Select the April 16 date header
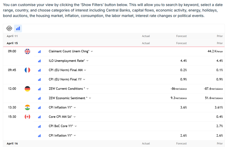Viewport: 228px width, 147px height. tap(12, 144)
